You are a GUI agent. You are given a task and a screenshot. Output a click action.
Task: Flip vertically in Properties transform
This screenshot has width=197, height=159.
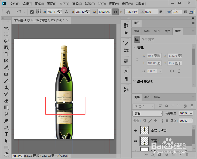tap(179, 71)
